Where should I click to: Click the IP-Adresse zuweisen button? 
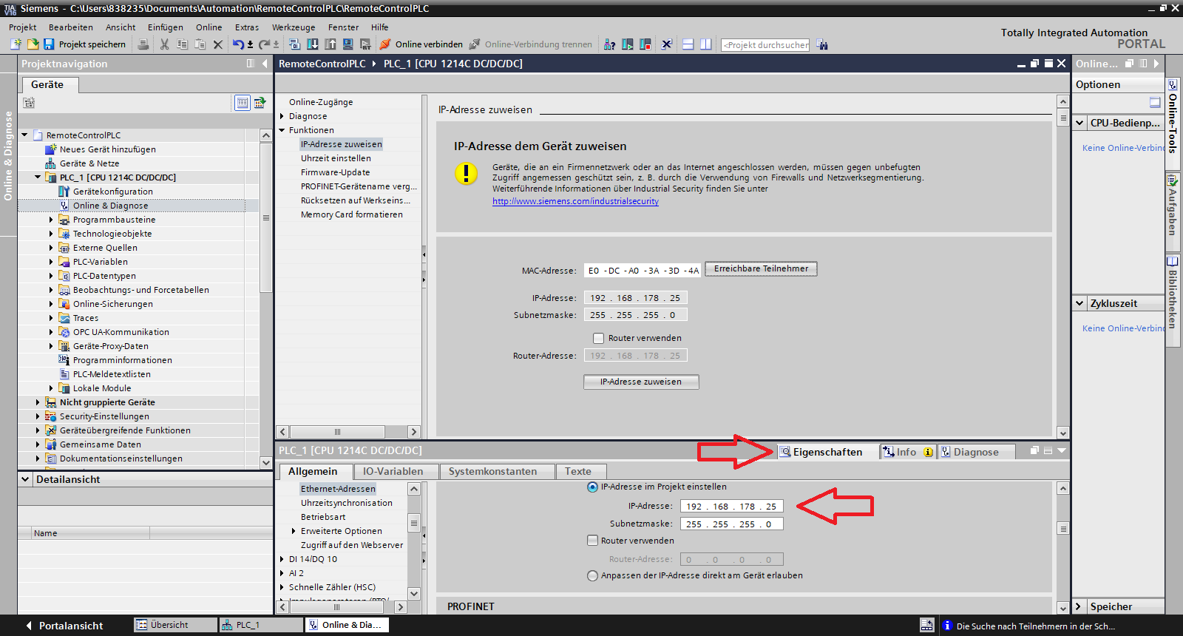641,382
